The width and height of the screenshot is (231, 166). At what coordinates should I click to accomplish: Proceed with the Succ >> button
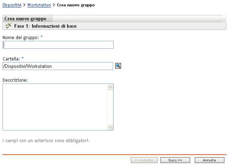175,160
